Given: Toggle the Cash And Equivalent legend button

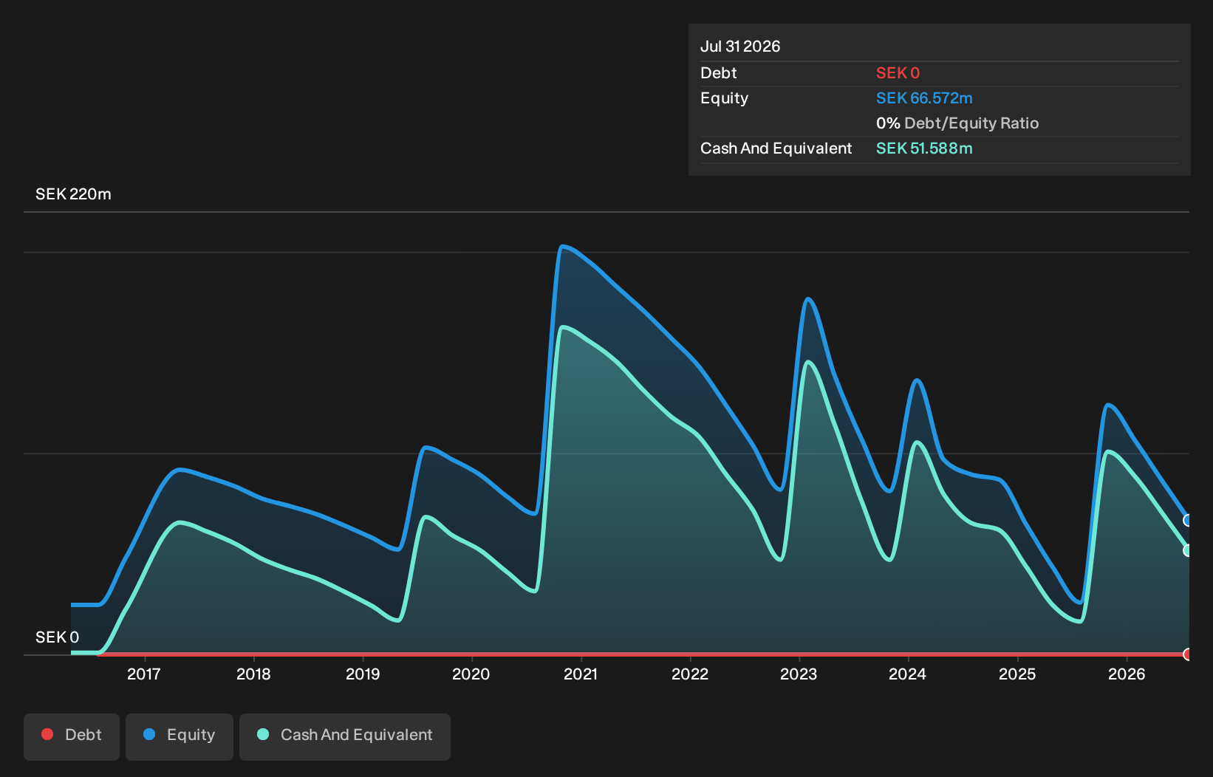Looking at the screenshot, I should click(345, 736).
